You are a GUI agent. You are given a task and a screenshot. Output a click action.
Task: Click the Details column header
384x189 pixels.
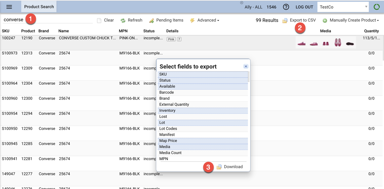coord(172,31)
